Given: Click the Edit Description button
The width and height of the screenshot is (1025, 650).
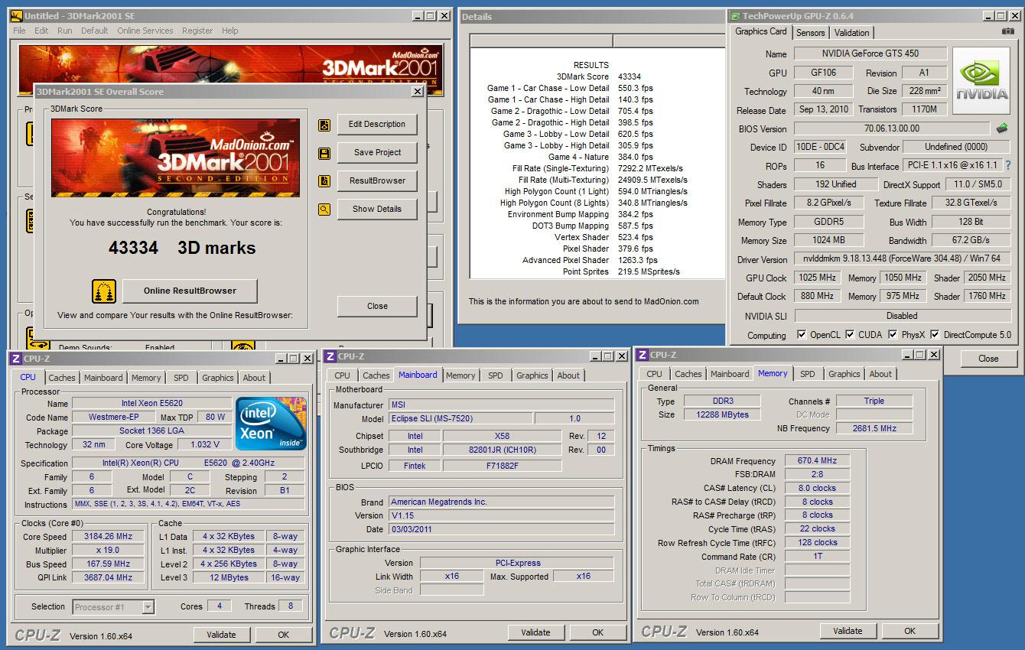Looking at the screenshot, I should pos(377,125).
